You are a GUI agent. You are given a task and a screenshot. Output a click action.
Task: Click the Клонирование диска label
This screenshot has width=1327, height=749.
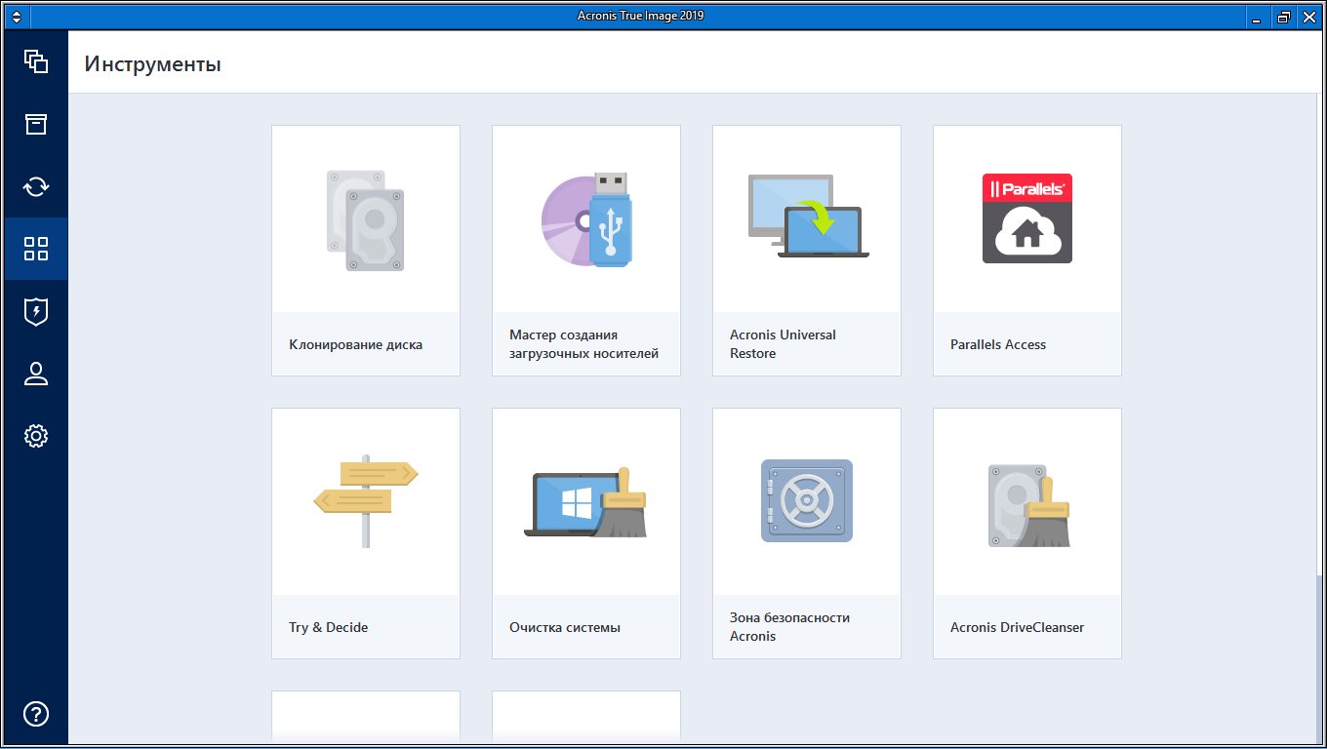pos(356,344)
